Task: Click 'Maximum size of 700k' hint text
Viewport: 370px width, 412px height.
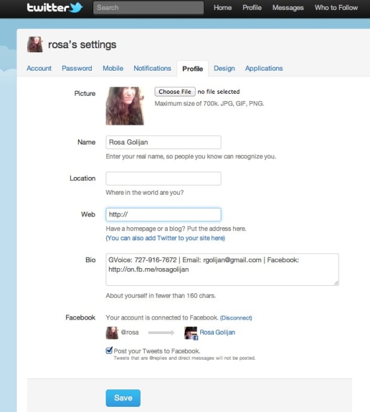Action: (209, 104)
